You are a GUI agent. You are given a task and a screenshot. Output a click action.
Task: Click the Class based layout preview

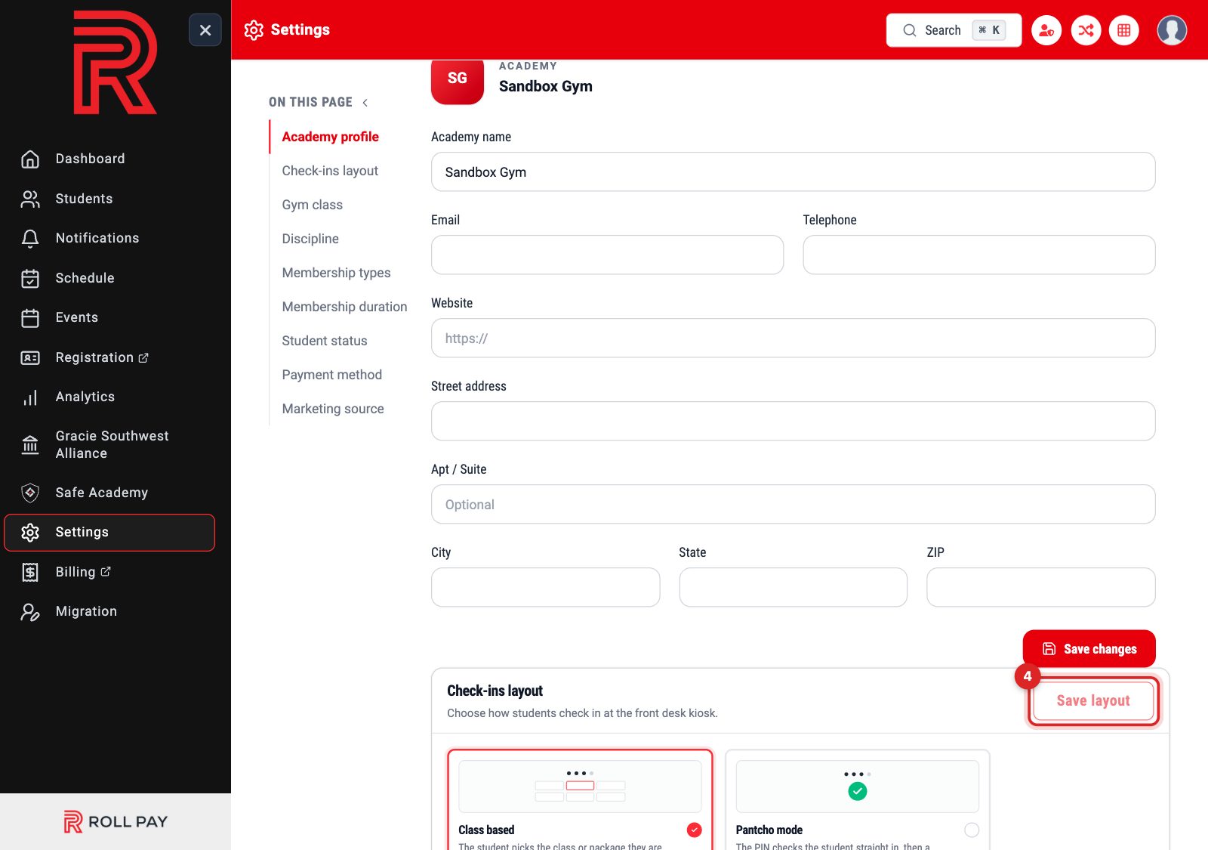[x=580, y=787]
